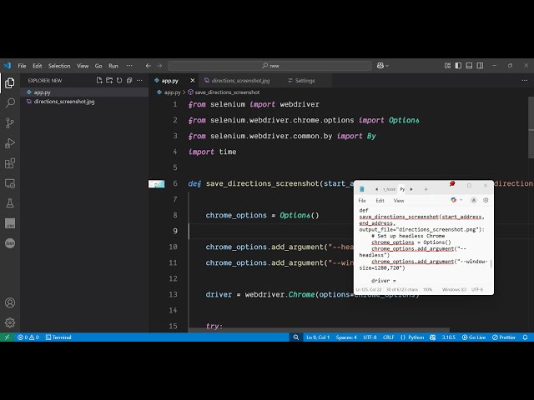Select Python interpreter 3.10.5

pos(449,337)
